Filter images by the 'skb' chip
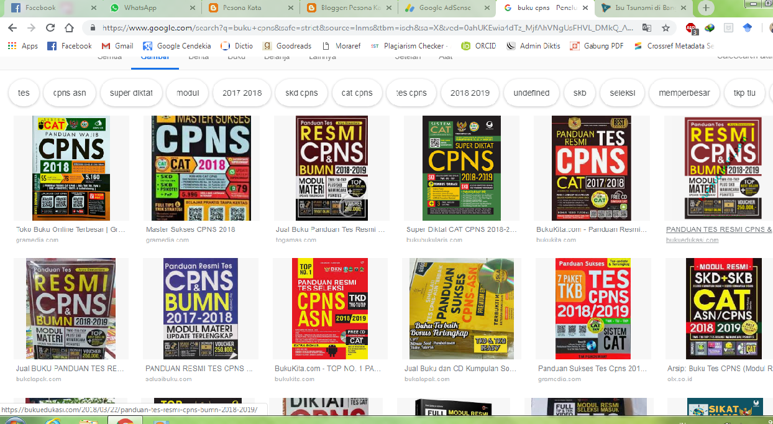 tap(580, 93)
